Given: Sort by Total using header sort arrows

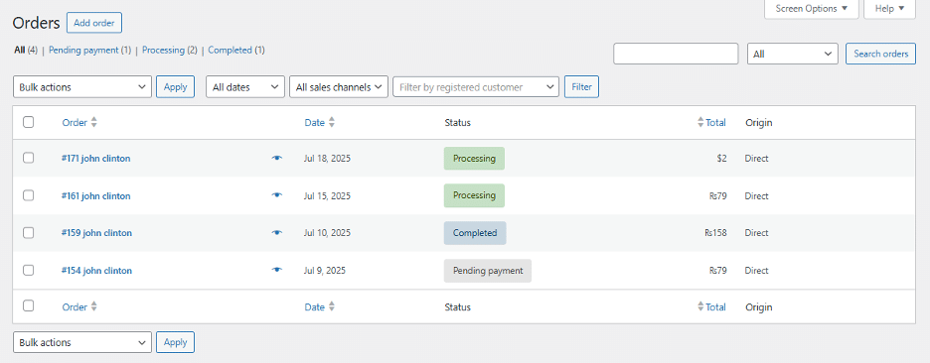Looking at the screenshot, I should (701, 123).
